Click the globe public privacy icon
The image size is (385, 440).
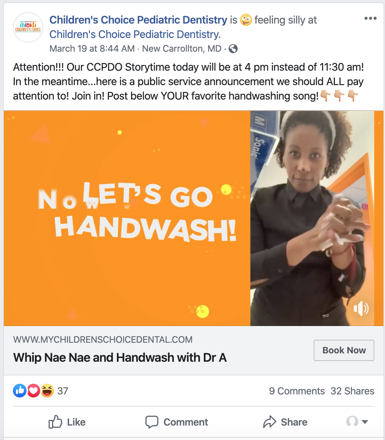click(x=233, y=49)
